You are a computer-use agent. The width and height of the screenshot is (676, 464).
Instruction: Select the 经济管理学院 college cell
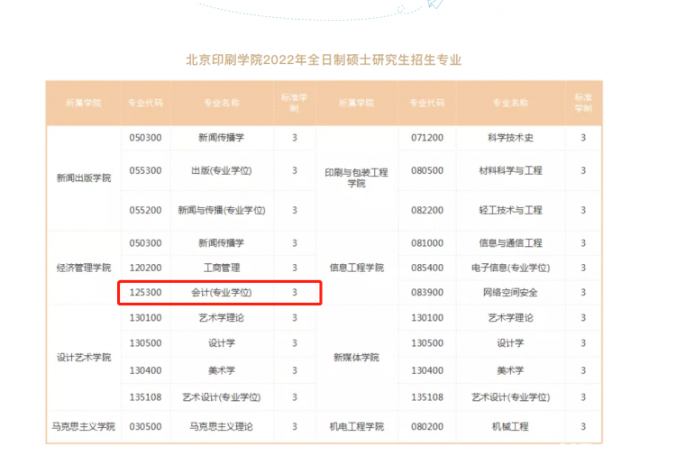coord(84,268)
